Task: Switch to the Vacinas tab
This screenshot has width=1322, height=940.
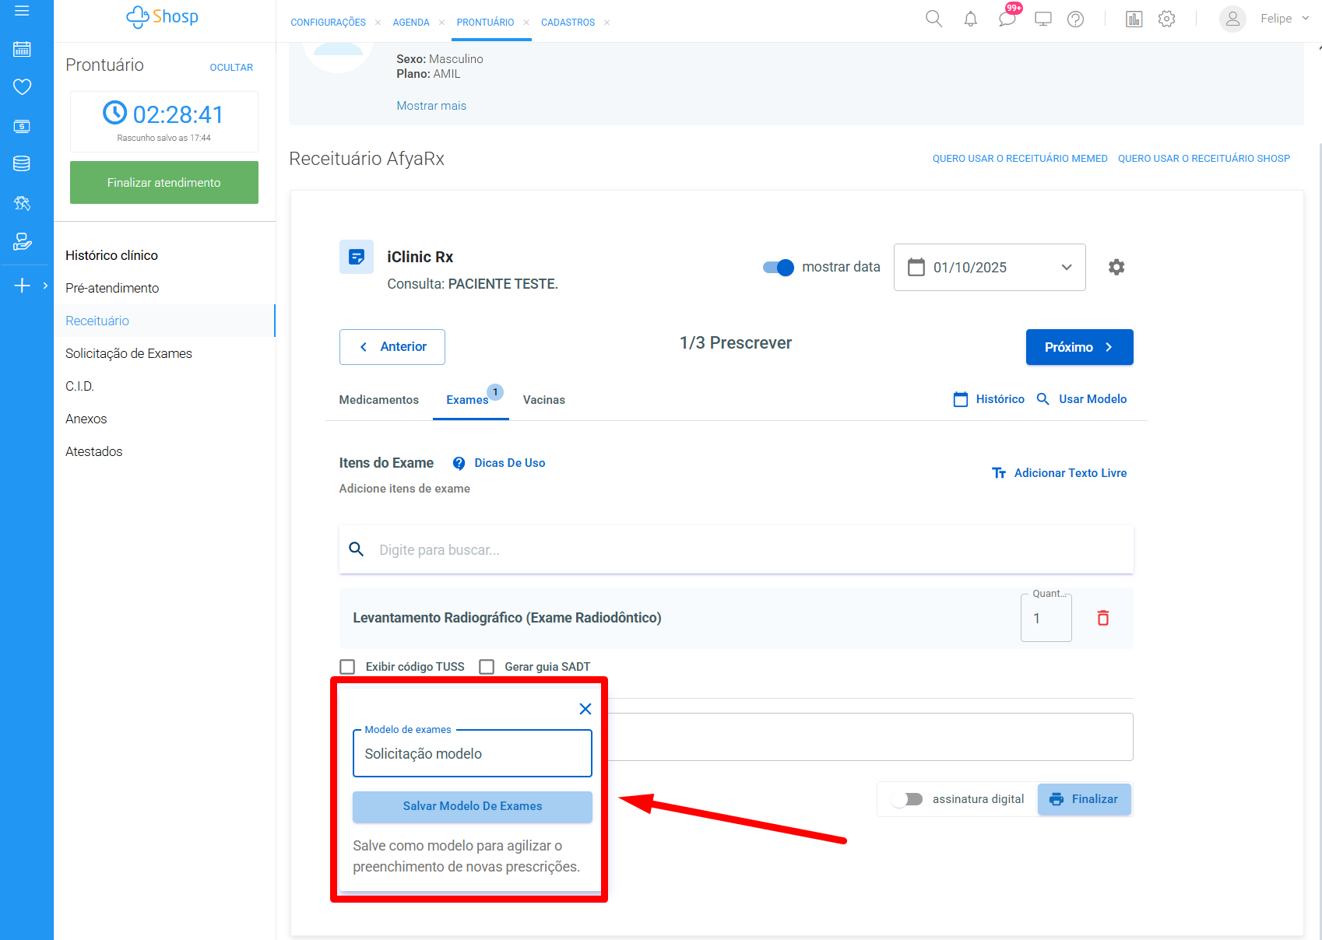Action: (543, 400)
